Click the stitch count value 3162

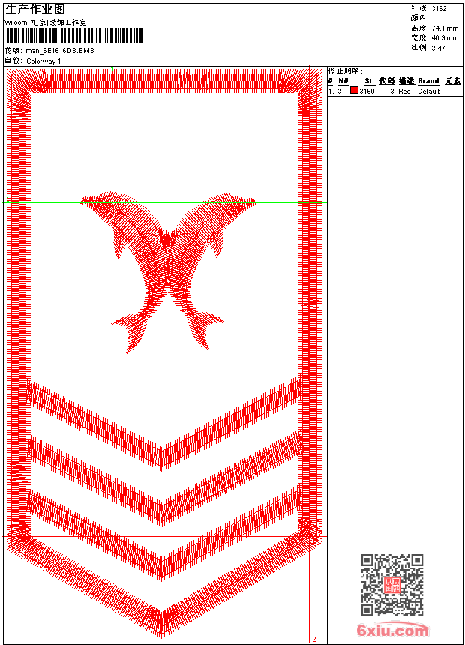tap(439, 9)
